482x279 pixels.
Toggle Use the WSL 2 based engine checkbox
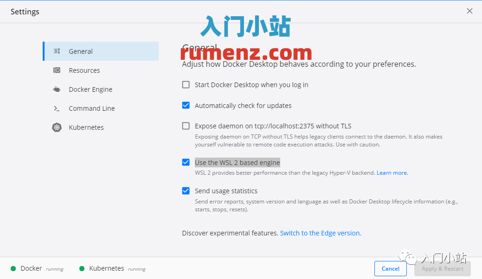point(186,162)
